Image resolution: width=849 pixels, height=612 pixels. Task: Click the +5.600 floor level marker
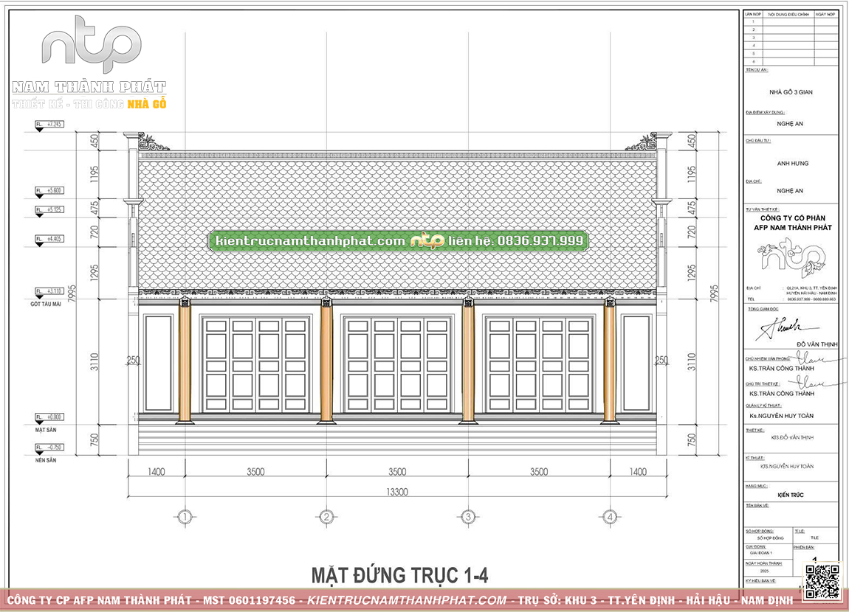(x=49, y=191)
